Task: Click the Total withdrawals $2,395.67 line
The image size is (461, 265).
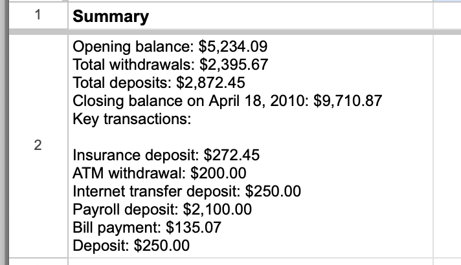Action: pos(170,65)
